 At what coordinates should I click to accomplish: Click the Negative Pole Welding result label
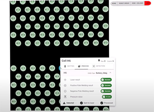(82, 91)
